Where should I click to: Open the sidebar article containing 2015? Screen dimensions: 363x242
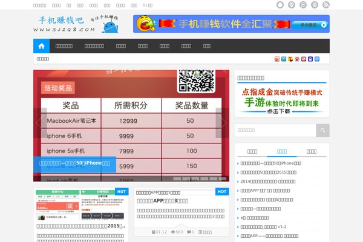point(268,172)
